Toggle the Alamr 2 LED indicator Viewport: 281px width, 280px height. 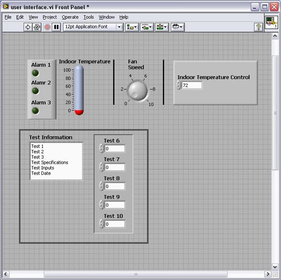pos(35,91)
